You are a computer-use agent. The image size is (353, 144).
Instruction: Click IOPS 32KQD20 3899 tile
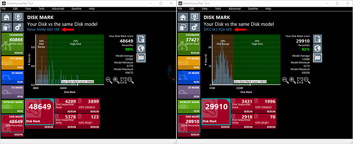pyautogui.click(x=89, y=106)
